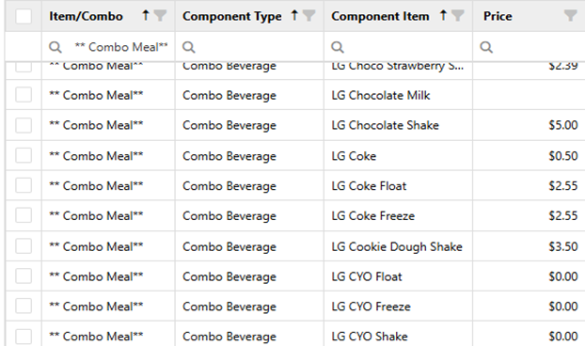Click the Component Item search filter field
The width and height of the screenshot is (585, 346).
coord(399,47)
